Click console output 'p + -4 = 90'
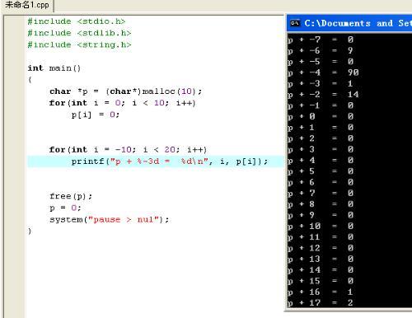The height and width of the screenshot is (318, 412). click(x=323, y=72)
